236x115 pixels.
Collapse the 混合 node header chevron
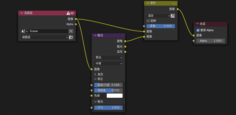pyautogui.click(x=147, y=3)
